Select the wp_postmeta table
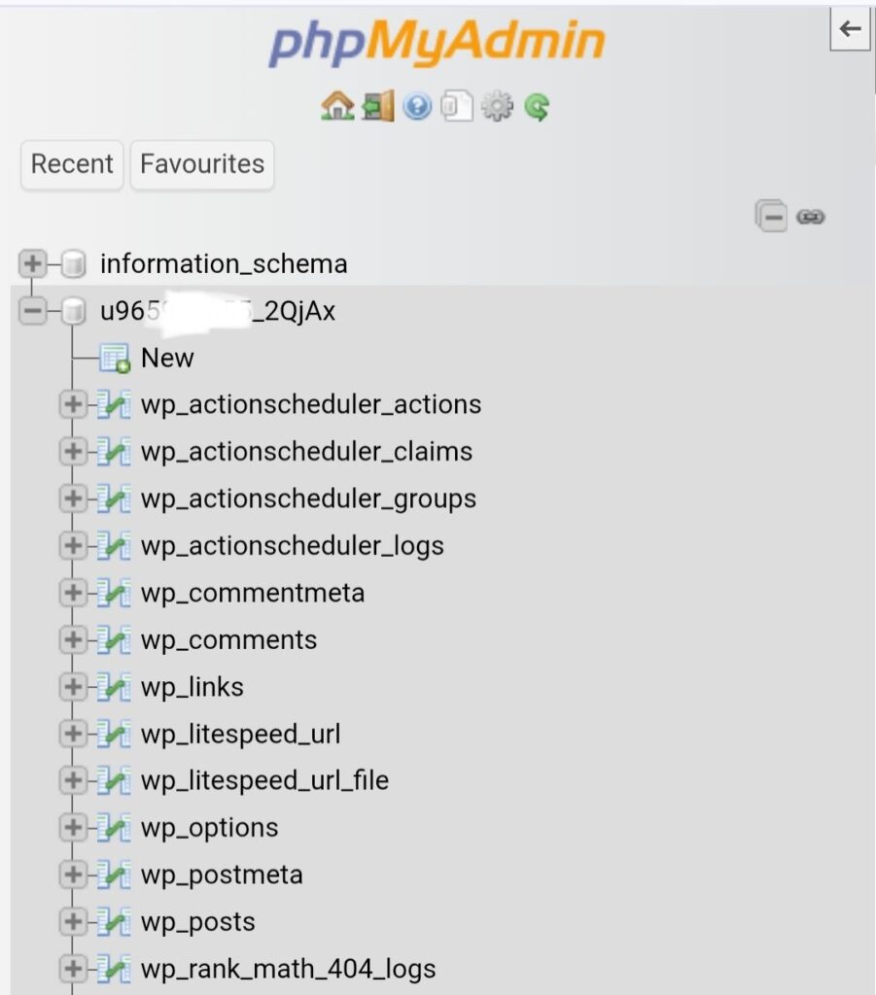The width and height of the screenshot is (876, 995). pyautogui.click(x=222, y=875)
